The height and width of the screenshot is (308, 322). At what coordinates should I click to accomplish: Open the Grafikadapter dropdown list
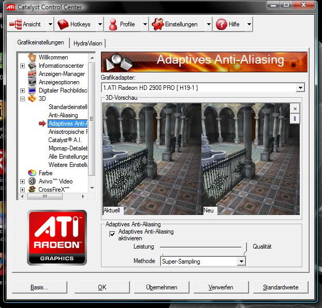coord(300,88)
